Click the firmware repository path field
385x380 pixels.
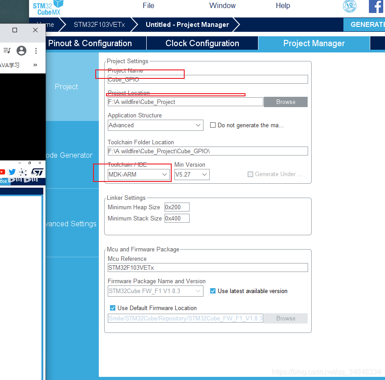186,319
